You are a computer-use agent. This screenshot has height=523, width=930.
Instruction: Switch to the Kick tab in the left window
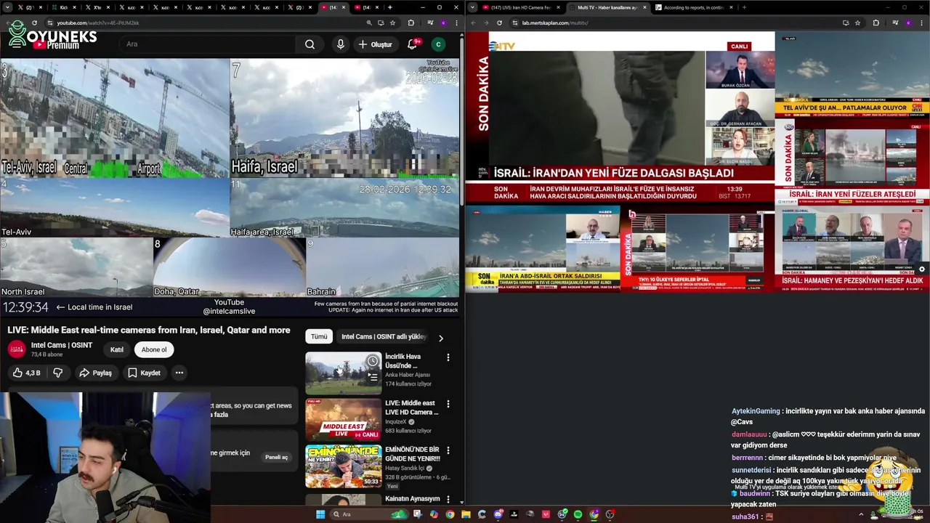pos(65,7)
